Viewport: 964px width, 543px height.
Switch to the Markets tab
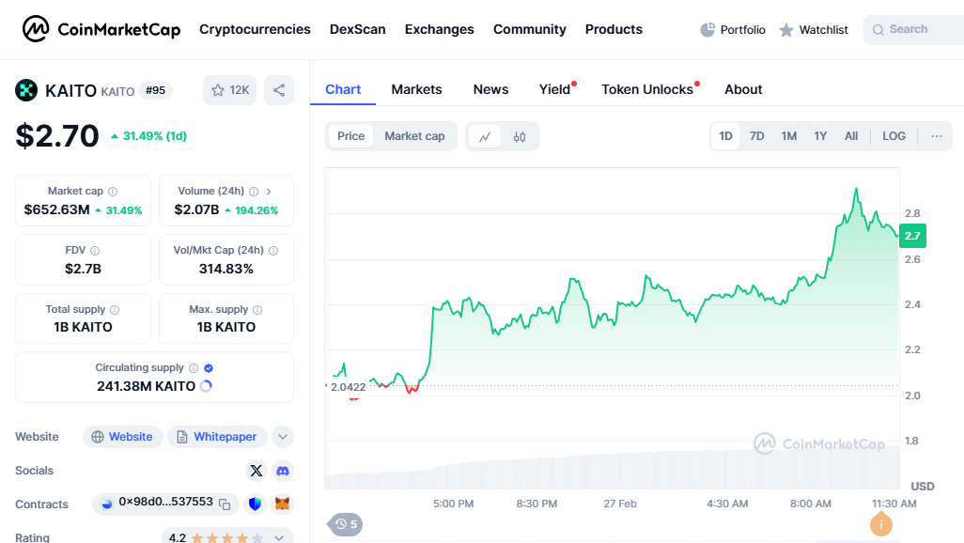click(x=416, y=89)
